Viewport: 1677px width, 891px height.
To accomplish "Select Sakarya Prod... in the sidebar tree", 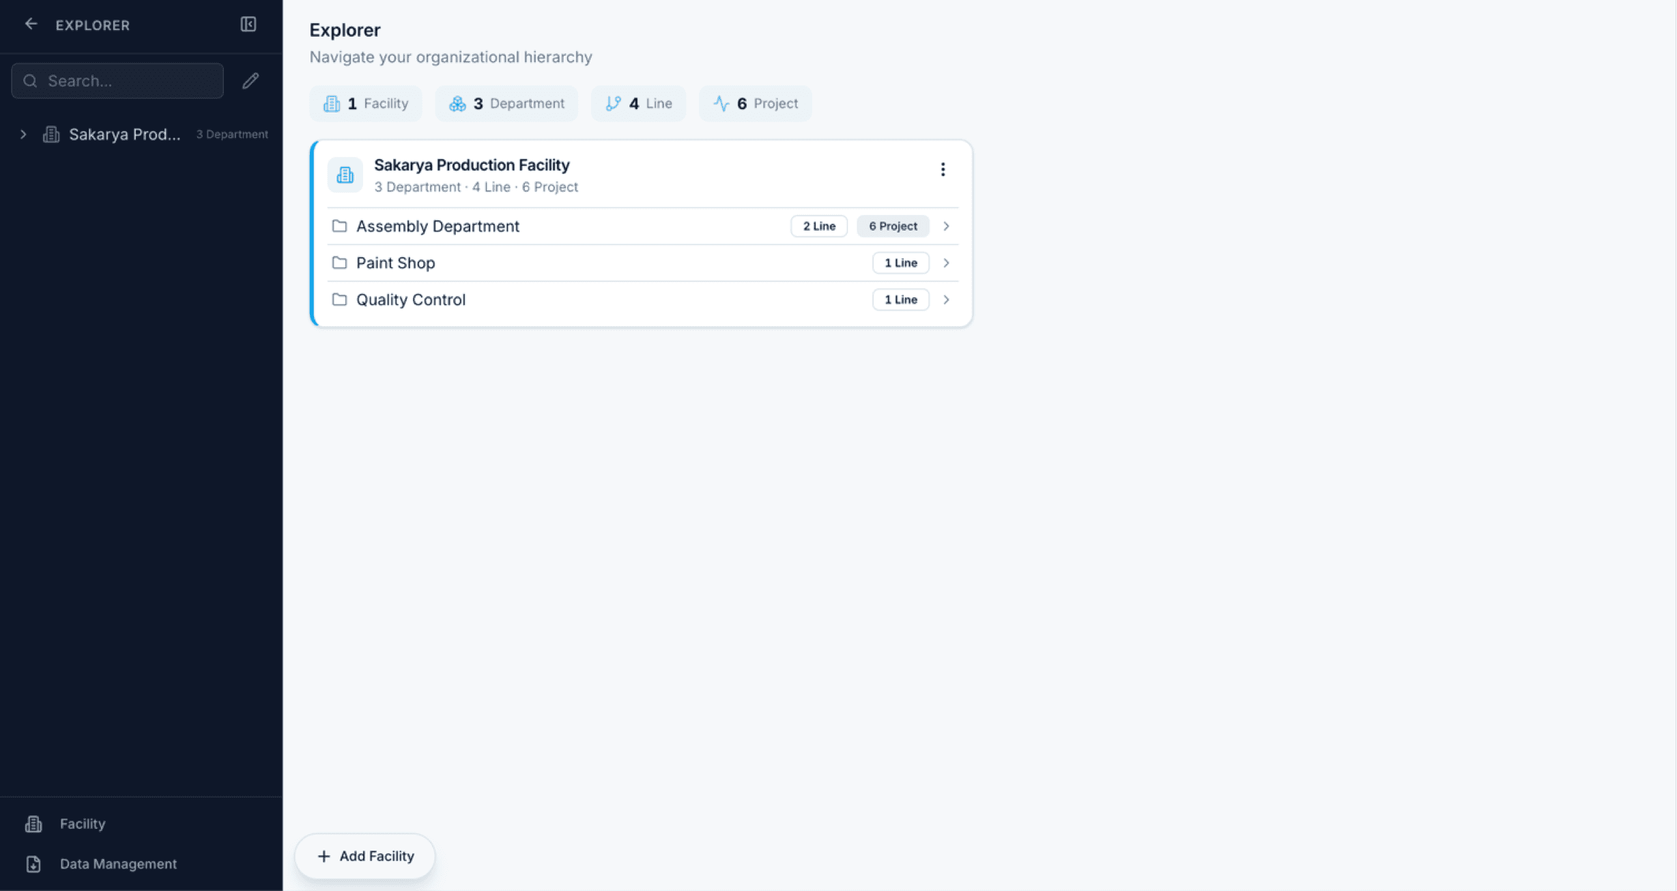I will [125, 134].
